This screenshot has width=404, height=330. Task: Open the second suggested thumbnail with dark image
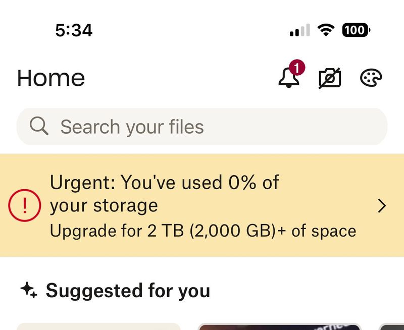[279, 326]
